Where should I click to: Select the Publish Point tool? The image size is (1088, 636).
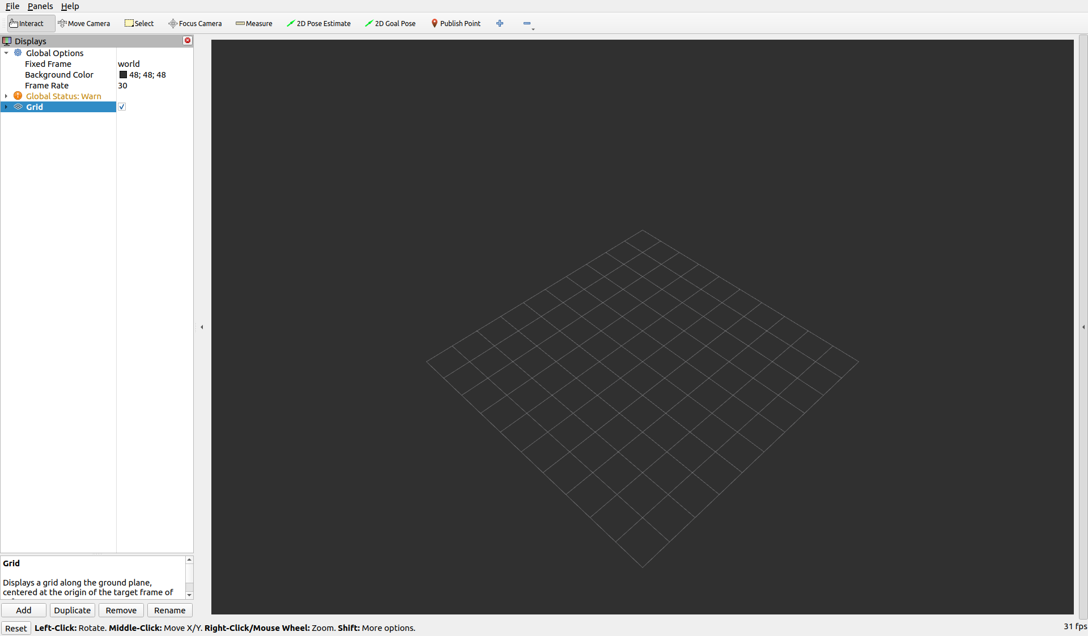point(456,23)
